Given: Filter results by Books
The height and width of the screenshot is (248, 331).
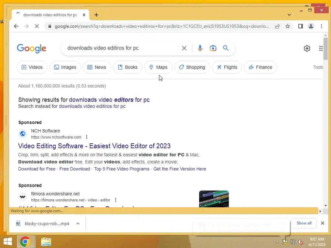Looking at the screenshot, I should tap(127, 67).
